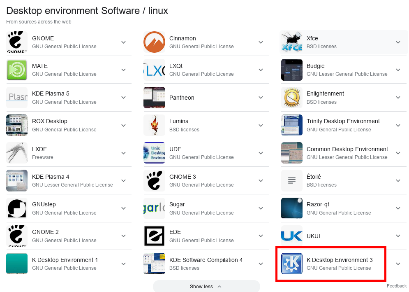Click the LXQt logo image
409x292 pixels.
tap(154, 70)
